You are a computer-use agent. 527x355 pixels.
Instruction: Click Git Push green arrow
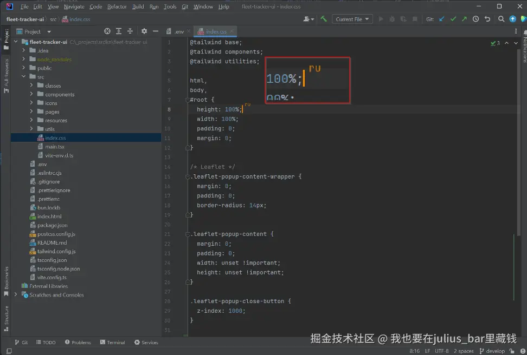(464, 19)
